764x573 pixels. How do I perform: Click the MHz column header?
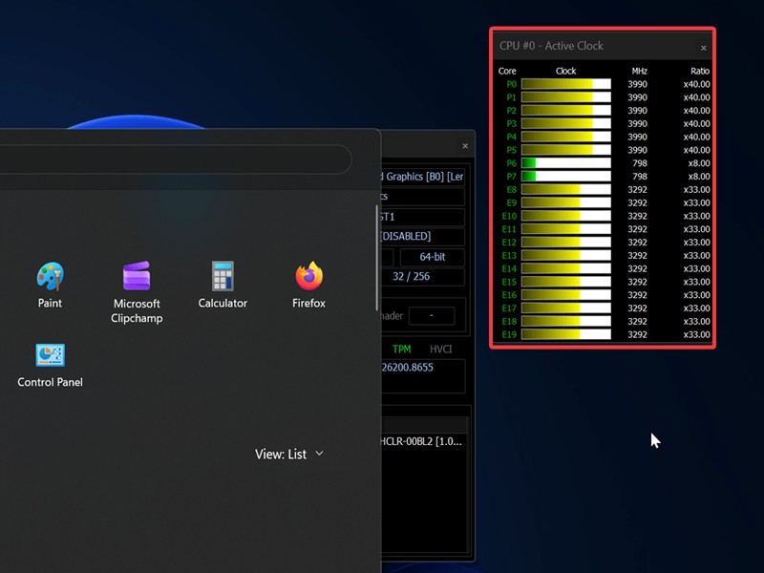tap(639, 71)
